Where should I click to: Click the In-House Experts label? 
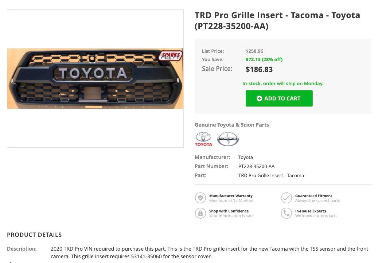click(311, 211)
